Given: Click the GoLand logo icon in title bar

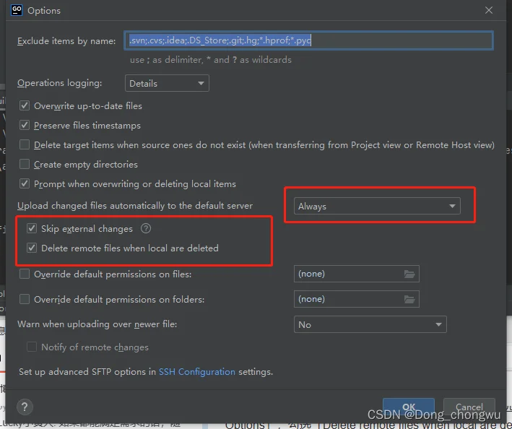Looking at the screenshot, I should pyautogui.click(x=17, y=10).
